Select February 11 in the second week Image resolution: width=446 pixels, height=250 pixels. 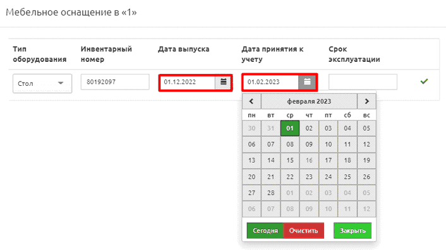coord(347,145)
